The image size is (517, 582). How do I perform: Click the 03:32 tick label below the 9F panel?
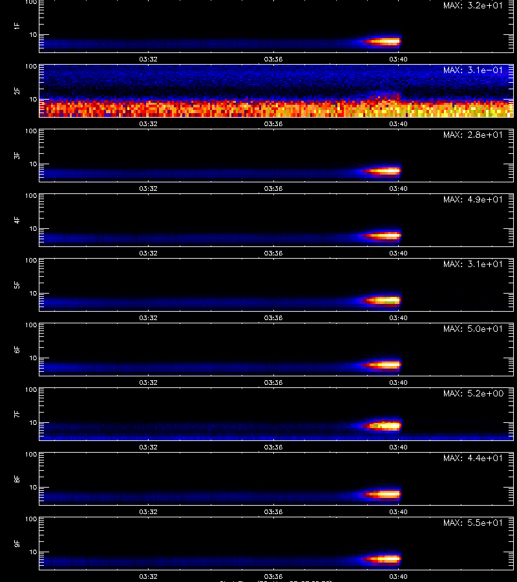[x=149, y=576]
